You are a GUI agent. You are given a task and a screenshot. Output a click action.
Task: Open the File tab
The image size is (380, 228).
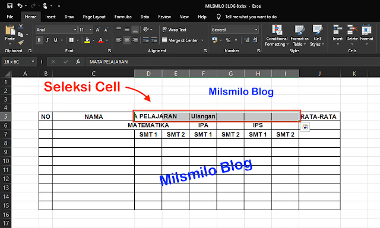point(10,17)
